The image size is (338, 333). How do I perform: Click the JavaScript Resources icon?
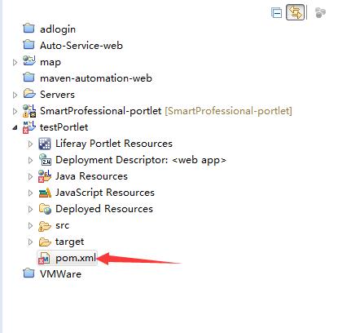click(x=45, y=193)
